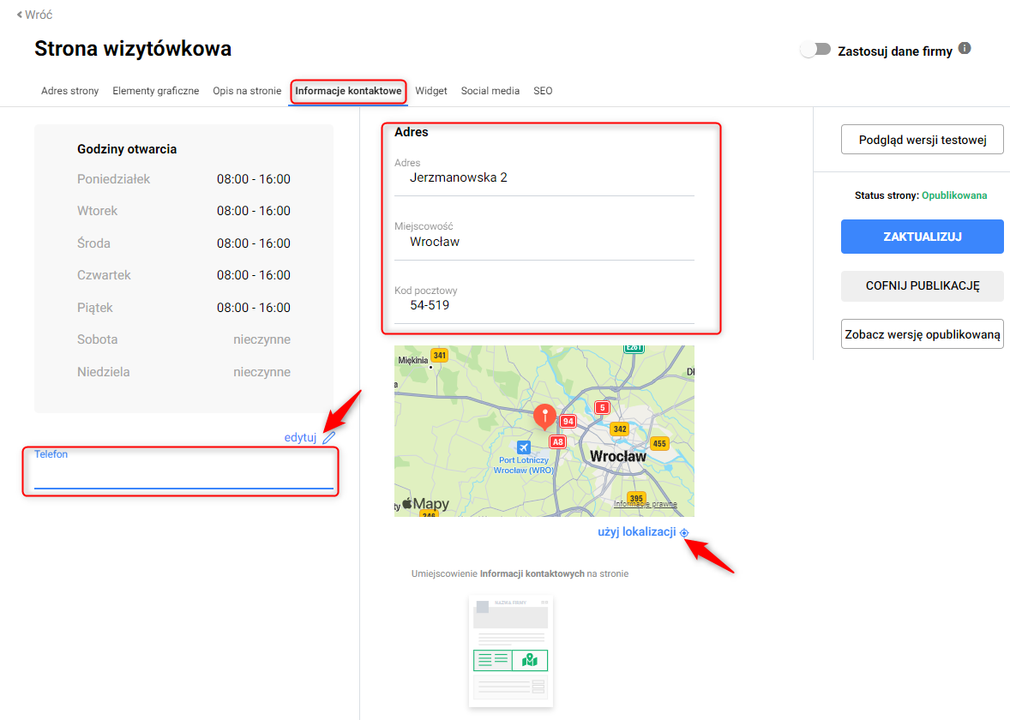Select the SEO tab

(x=543, y=91)
